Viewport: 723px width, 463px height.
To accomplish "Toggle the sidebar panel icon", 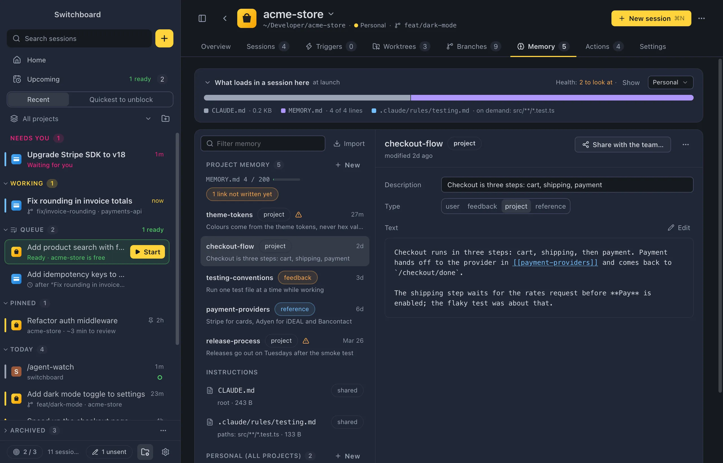I will coord(202,18).
